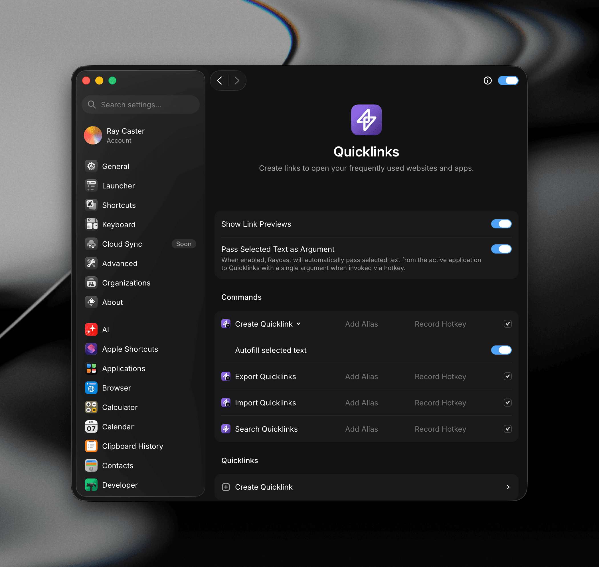This screenshot has width=599, height=567.
Task: Click the large purple Quicklinks logo
Action: pos(366,120)
